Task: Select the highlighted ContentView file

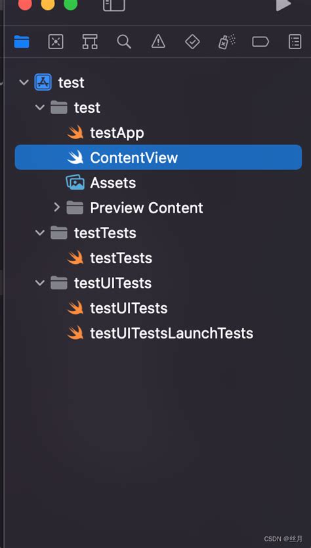Action: click(158, 158)
